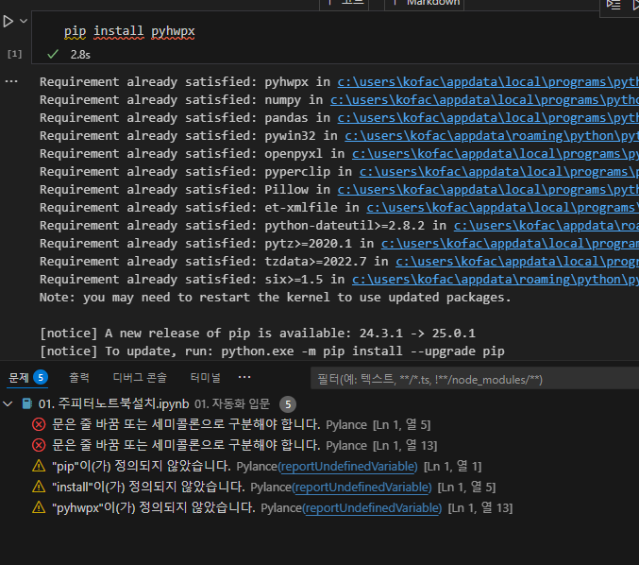This screenshot has width=639, height=565.
Task: Add a Markdown cell via toolbar
Action: [424, 3]
